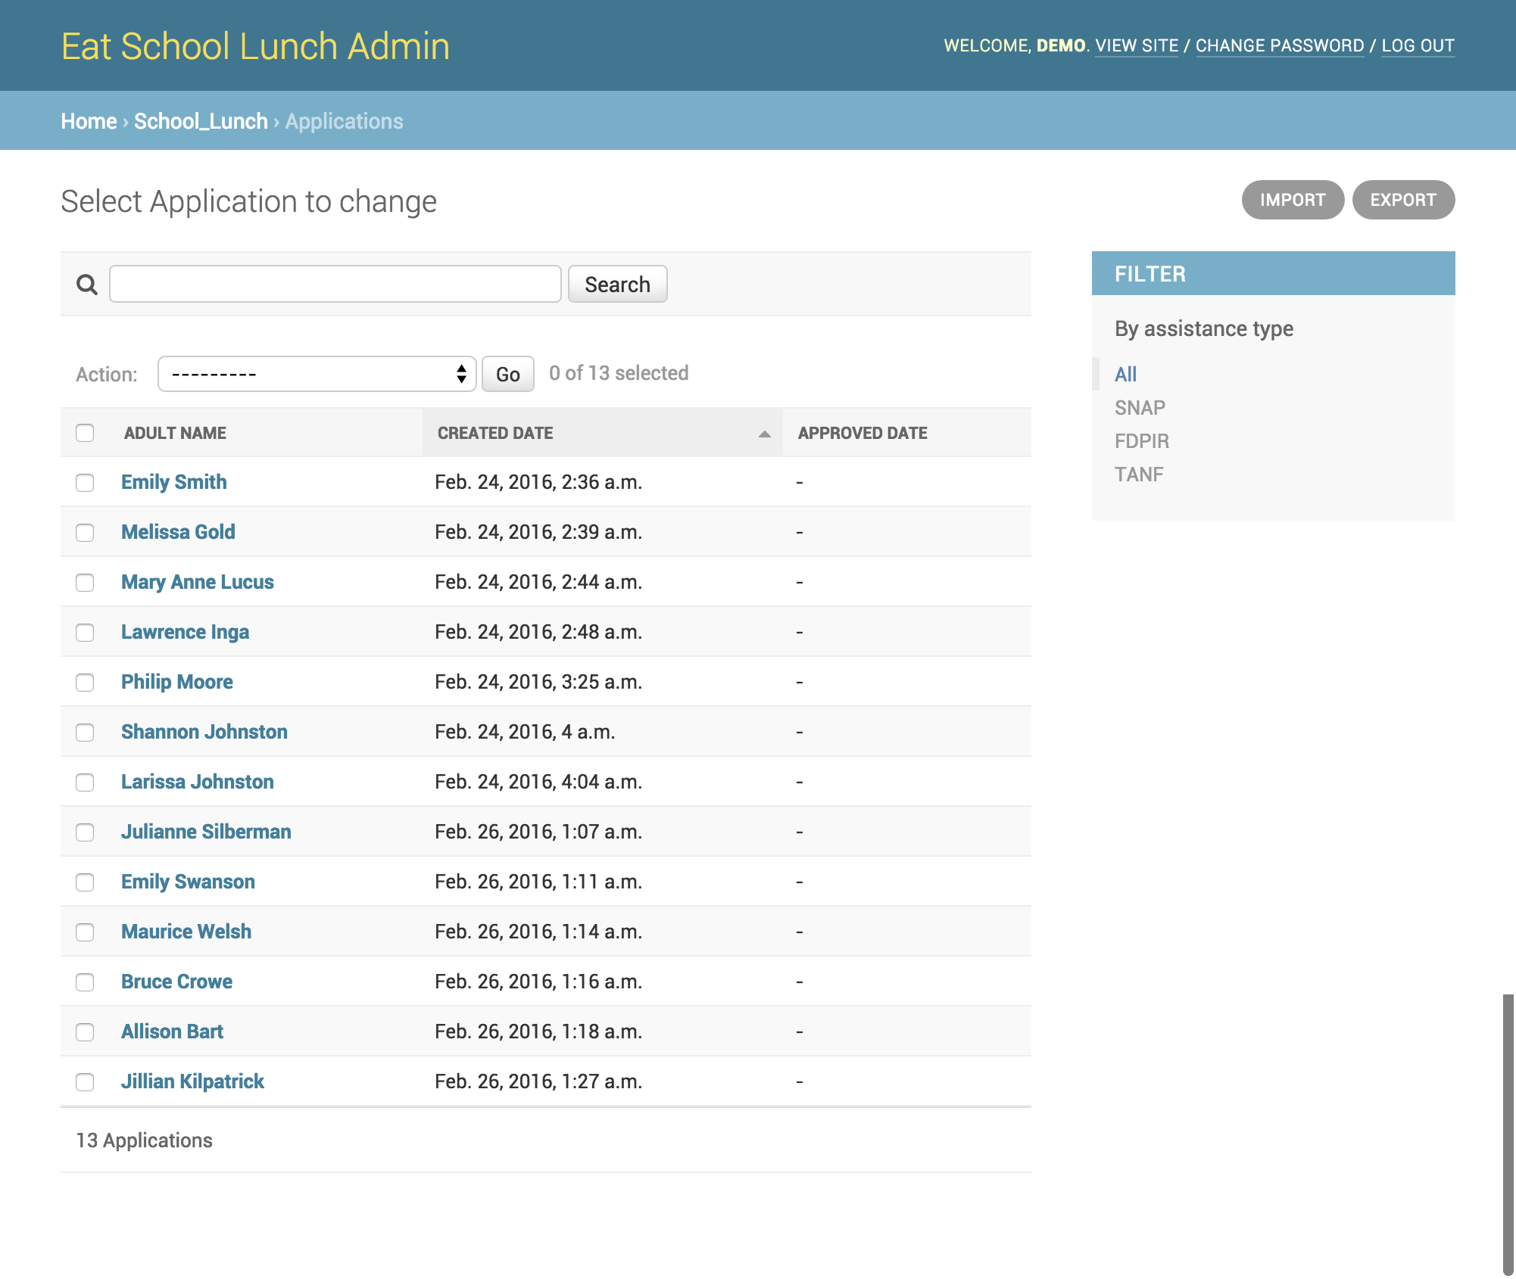Click the magnifying glass search icon
The height and width of the screenshot is (1279, 1516).
pos(87,285)
